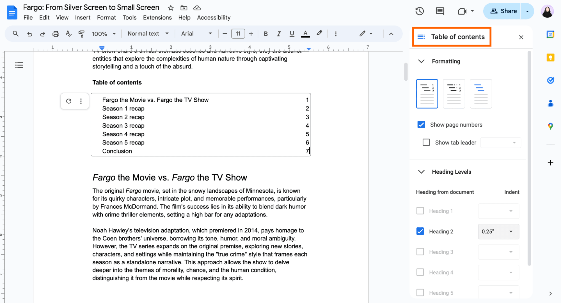This screenshot has width=561, height=303.
Task: Check the Heading 1 checkbox
Action: pyautogui.click(x=420, y=211)
